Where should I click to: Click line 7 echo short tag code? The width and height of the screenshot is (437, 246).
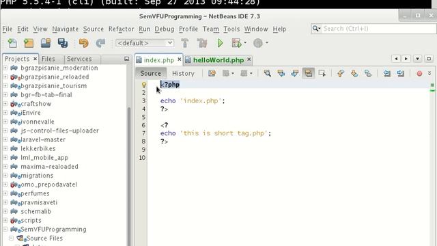(216, 133)
